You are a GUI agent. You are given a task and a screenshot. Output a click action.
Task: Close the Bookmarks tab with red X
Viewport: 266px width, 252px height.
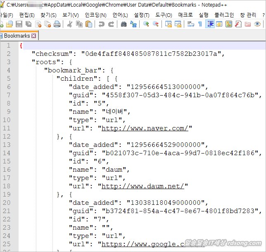[34, 36]
